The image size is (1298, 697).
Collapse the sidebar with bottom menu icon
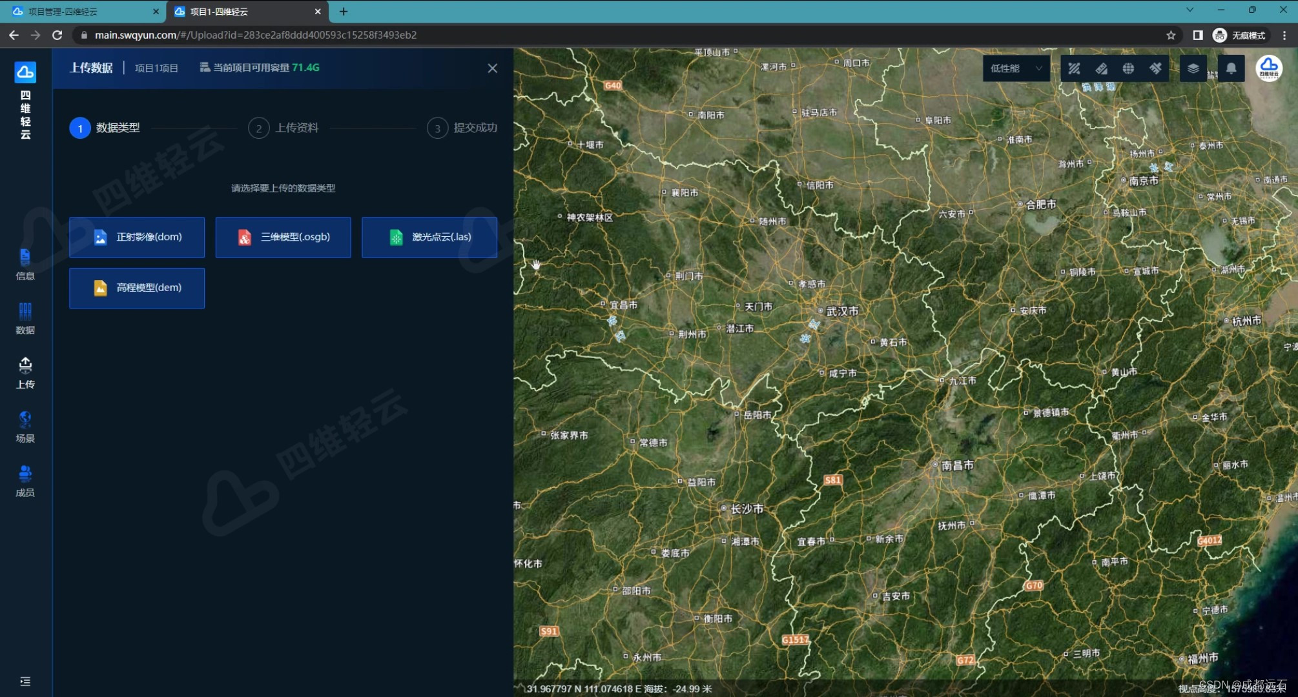click(25, 682)
